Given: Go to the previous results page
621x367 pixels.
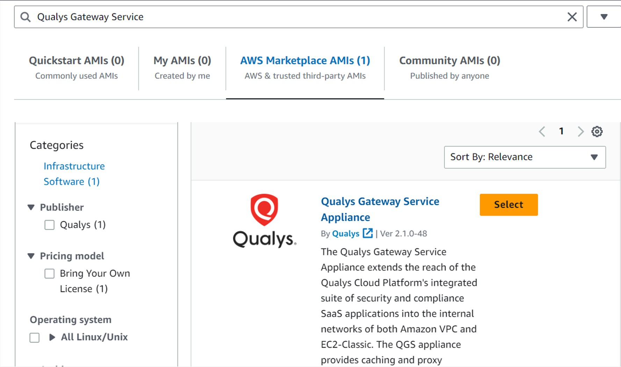Looking at the screenshot, I should 542,132.
